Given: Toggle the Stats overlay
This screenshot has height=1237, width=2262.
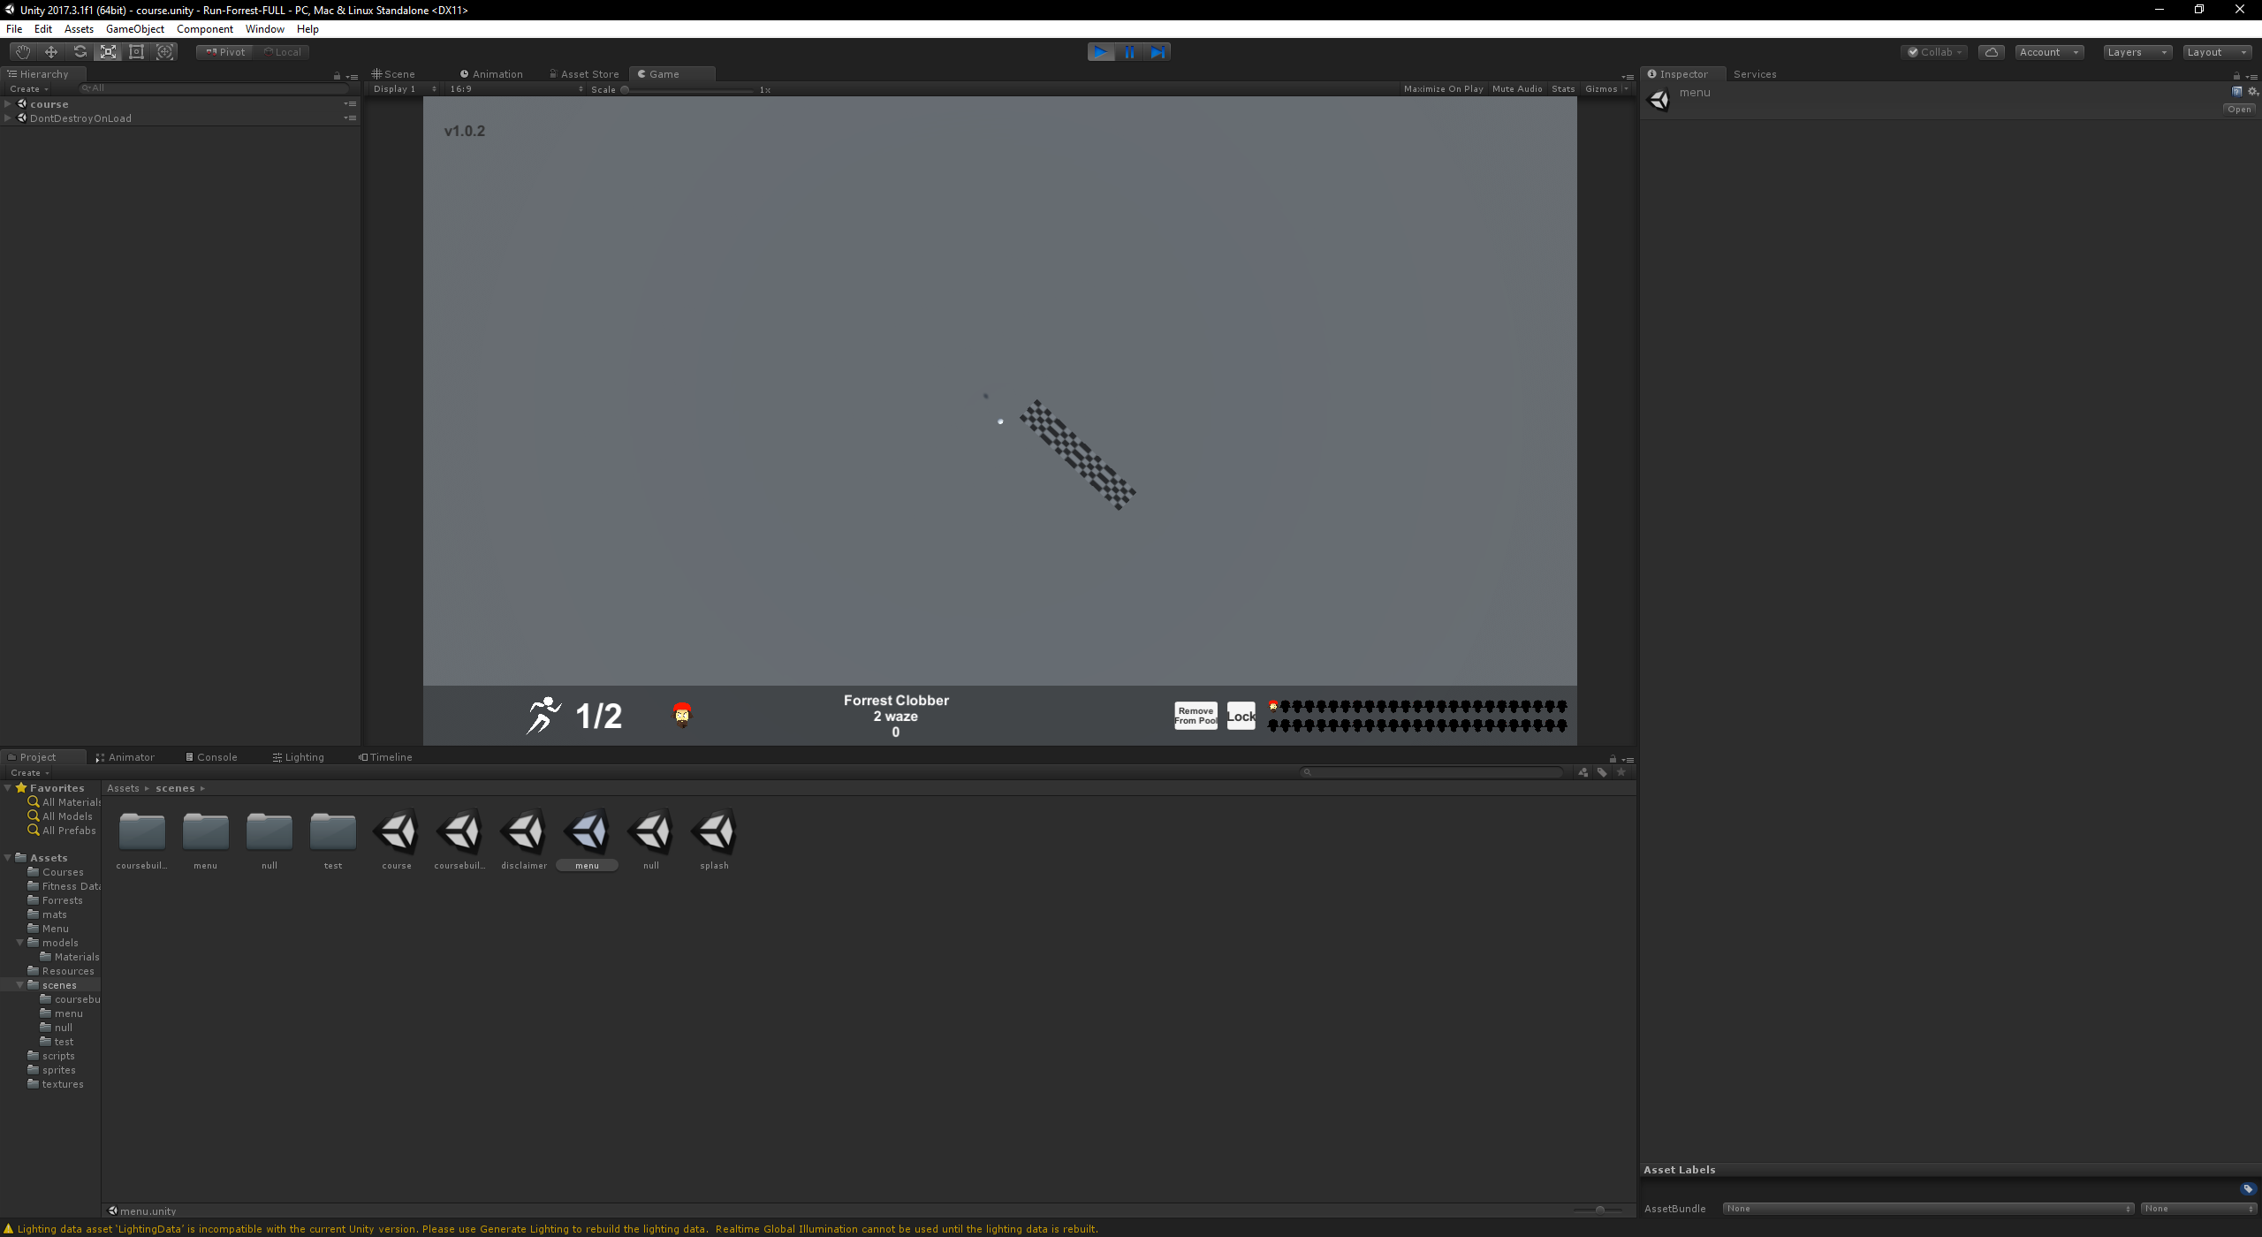Looking at the screenshot, I should point(1562,89).
